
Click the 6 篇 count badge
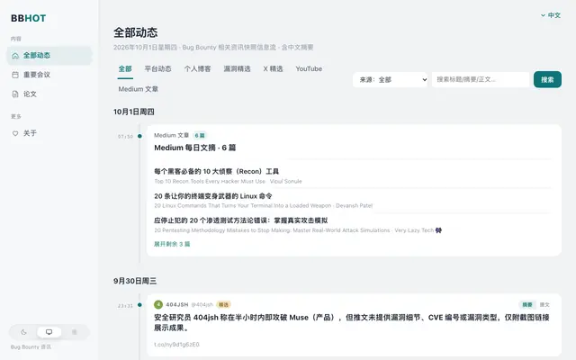point(200,136)
